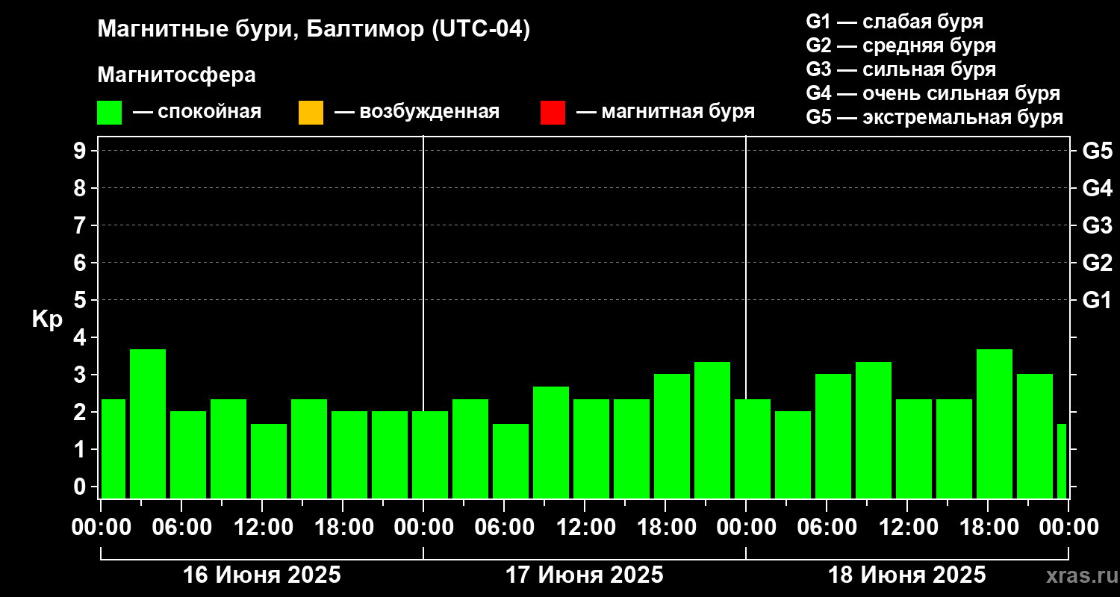1120x597 pixels.
Task: Click the 'Магнитосфера' heading
Action: pyautogui.click(x=176, y=75)
